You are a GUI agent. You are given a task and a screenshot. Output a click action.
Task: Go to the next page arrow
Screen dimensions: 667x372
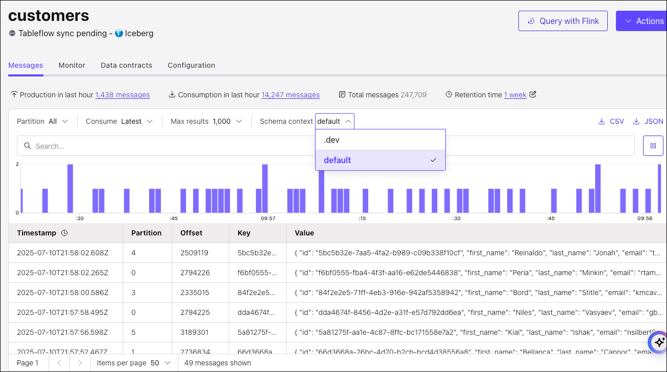(x=80, y=363)
